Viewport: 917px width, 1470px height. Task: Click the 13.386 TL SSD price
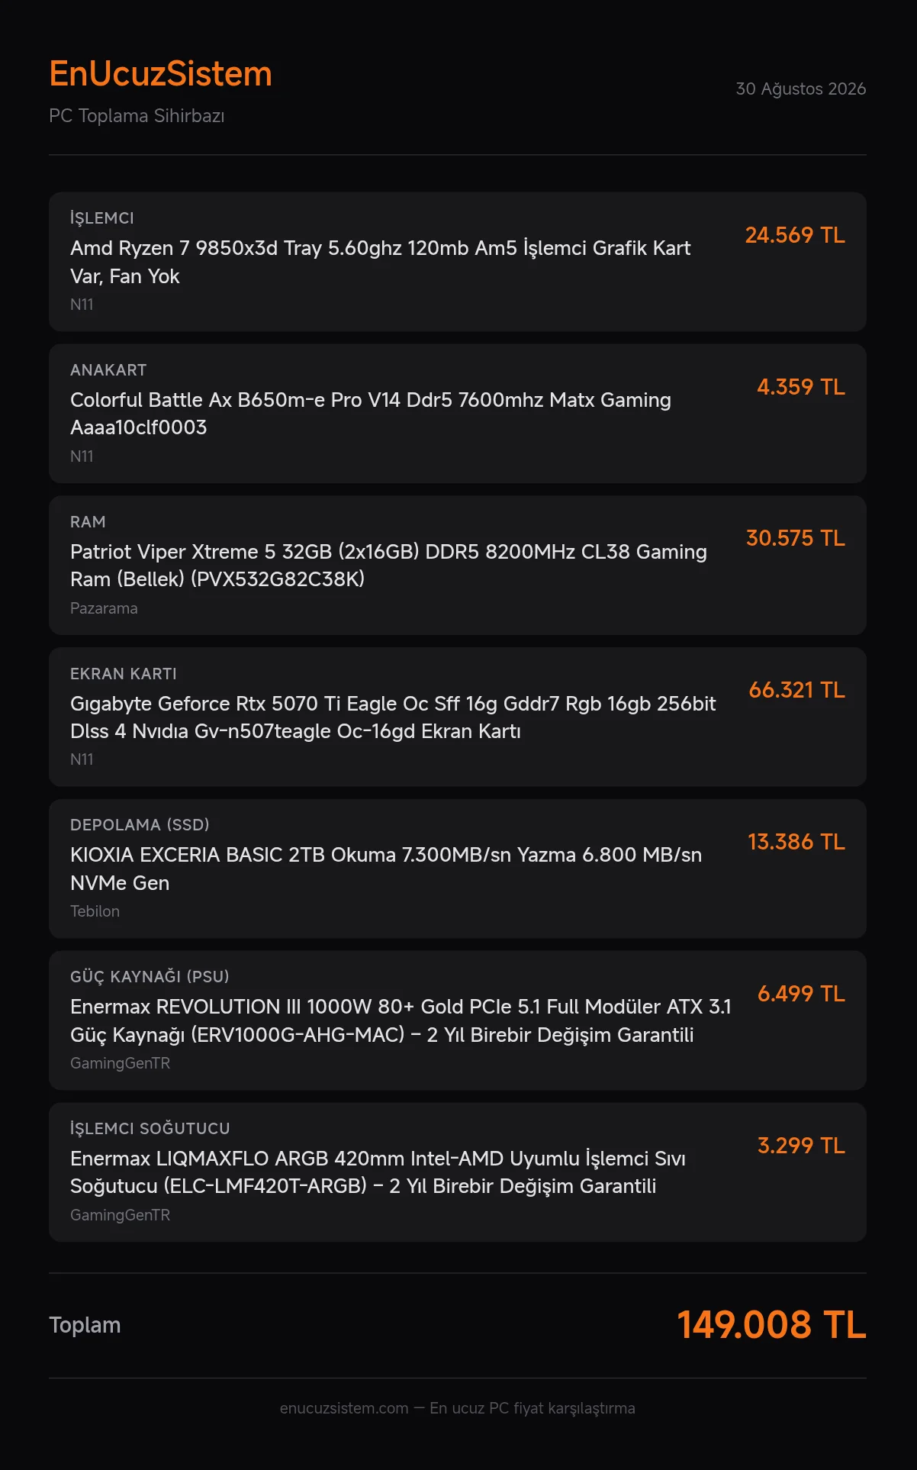click(796, 842)
